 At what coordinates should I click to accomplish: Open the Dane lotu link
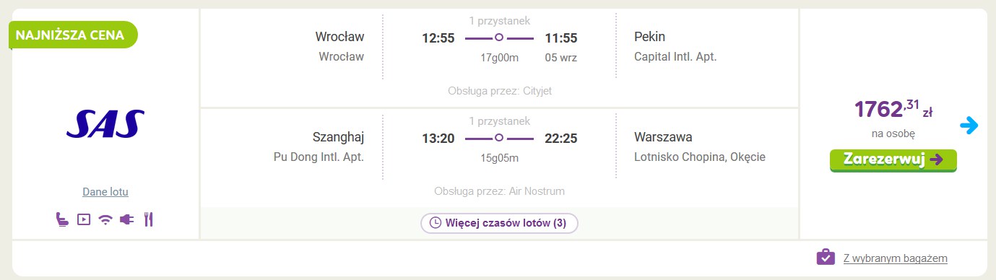coord(105,192)
